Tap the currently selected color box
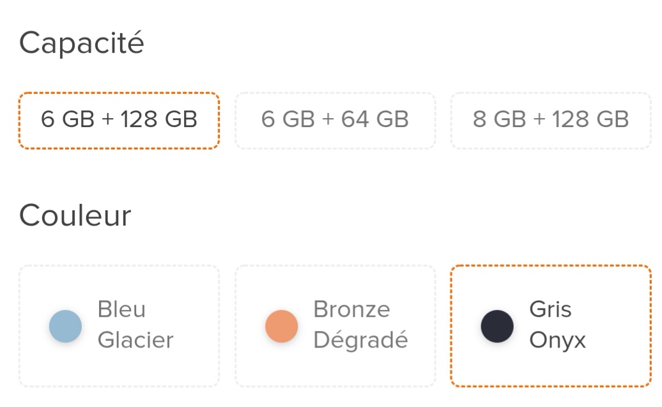Viewport: 662px width, 407px height. (x=551, y=326)
